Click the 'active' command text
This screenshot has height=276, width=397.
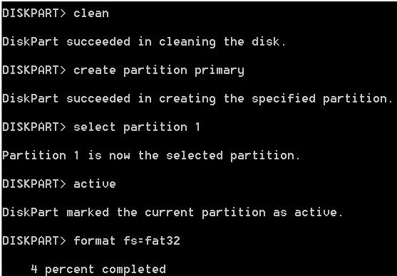[95, 184]
